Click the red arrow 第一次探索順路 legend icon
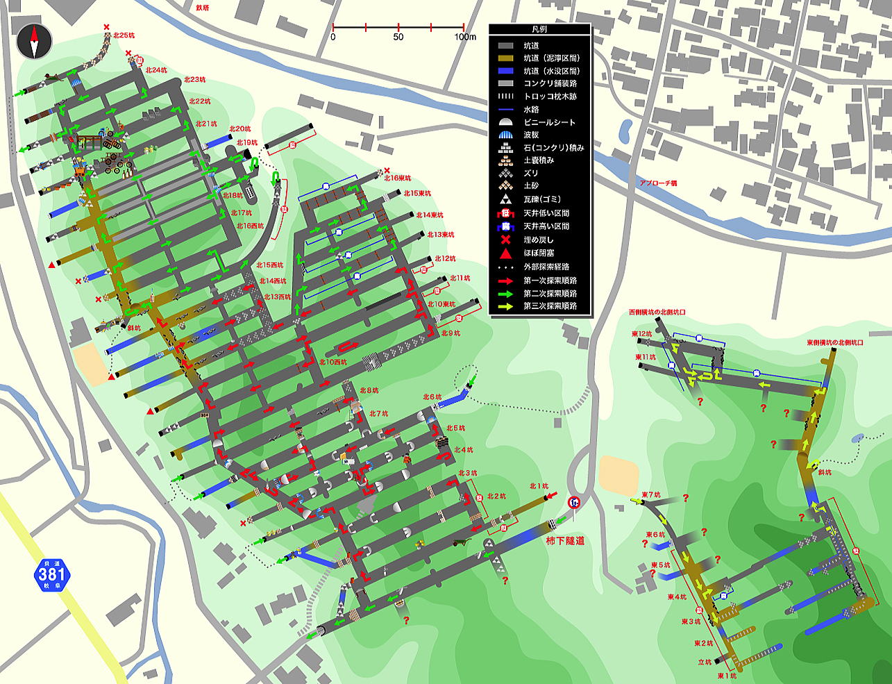Viewport: 892px width, 684px height. 505,281
